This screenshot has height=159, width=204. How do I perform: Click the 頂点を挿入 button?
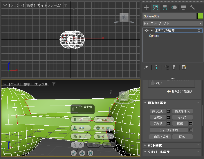(182, 111)
